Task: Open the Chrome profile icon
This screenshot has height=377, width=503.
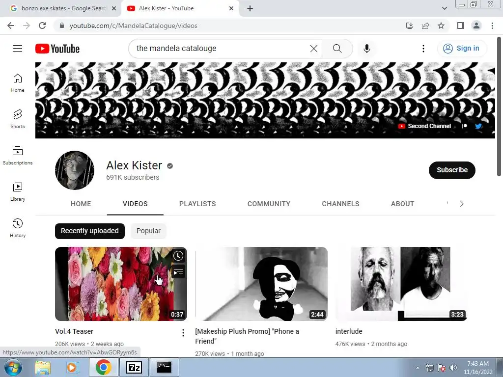Action: [x=476, y=26]
